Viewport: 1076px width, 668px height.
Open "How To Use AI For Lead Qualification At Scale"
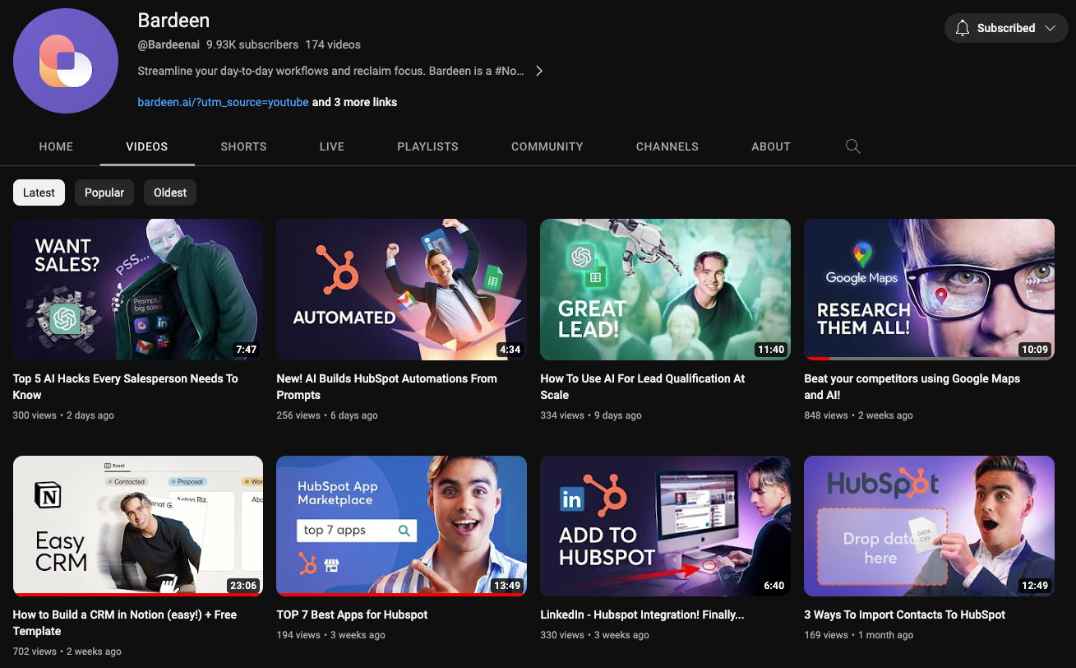(642, 387)
